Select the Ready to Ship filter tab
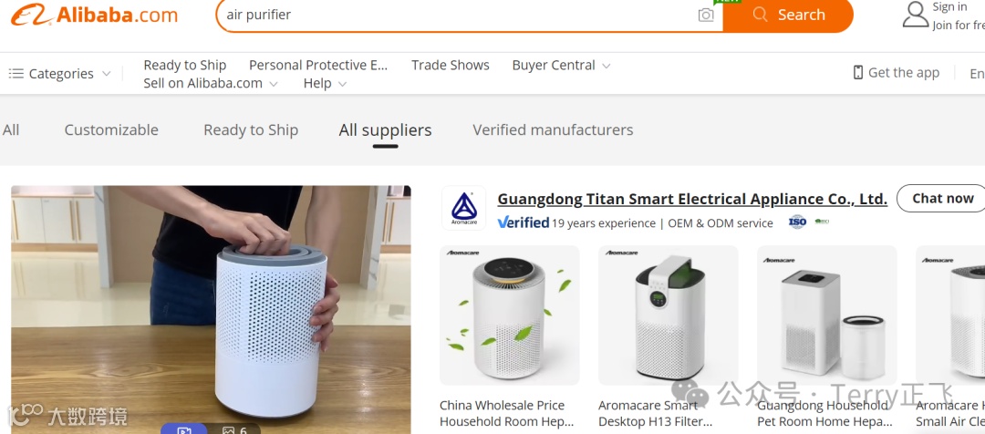Image resolution: width=985 pixels, height=434 pixels. pos(251,130)
